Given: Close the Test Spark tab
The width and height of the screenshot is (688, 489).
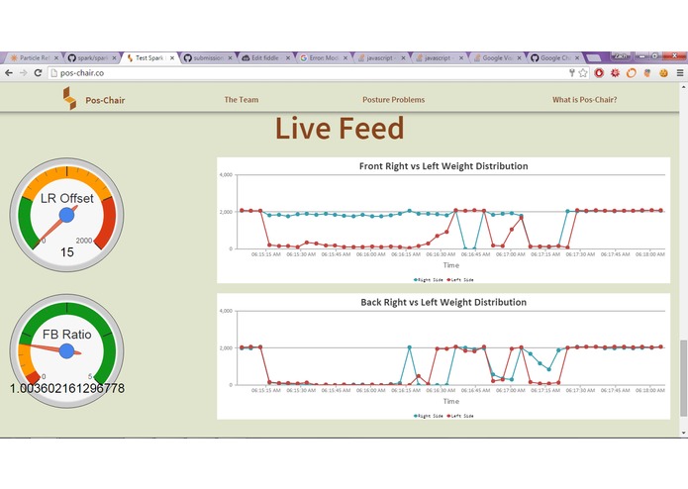Looking at the screenshot, I should pyautogui.click(x=172, y=57).
